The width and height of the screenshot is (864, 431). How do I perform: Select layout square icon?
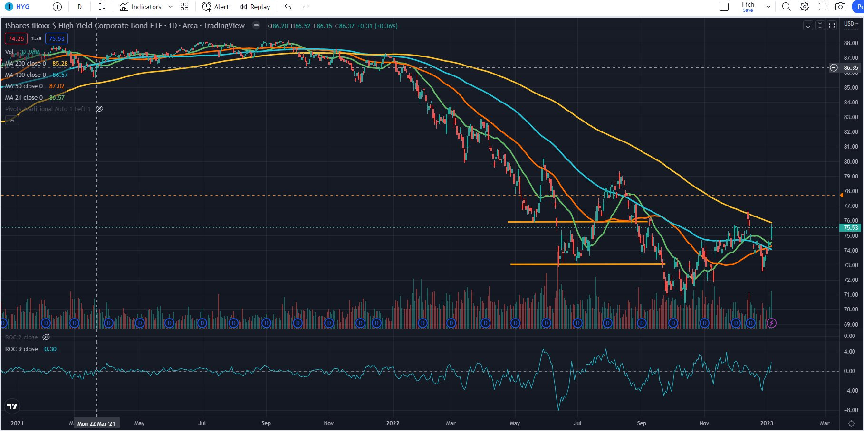coord(724,7)
